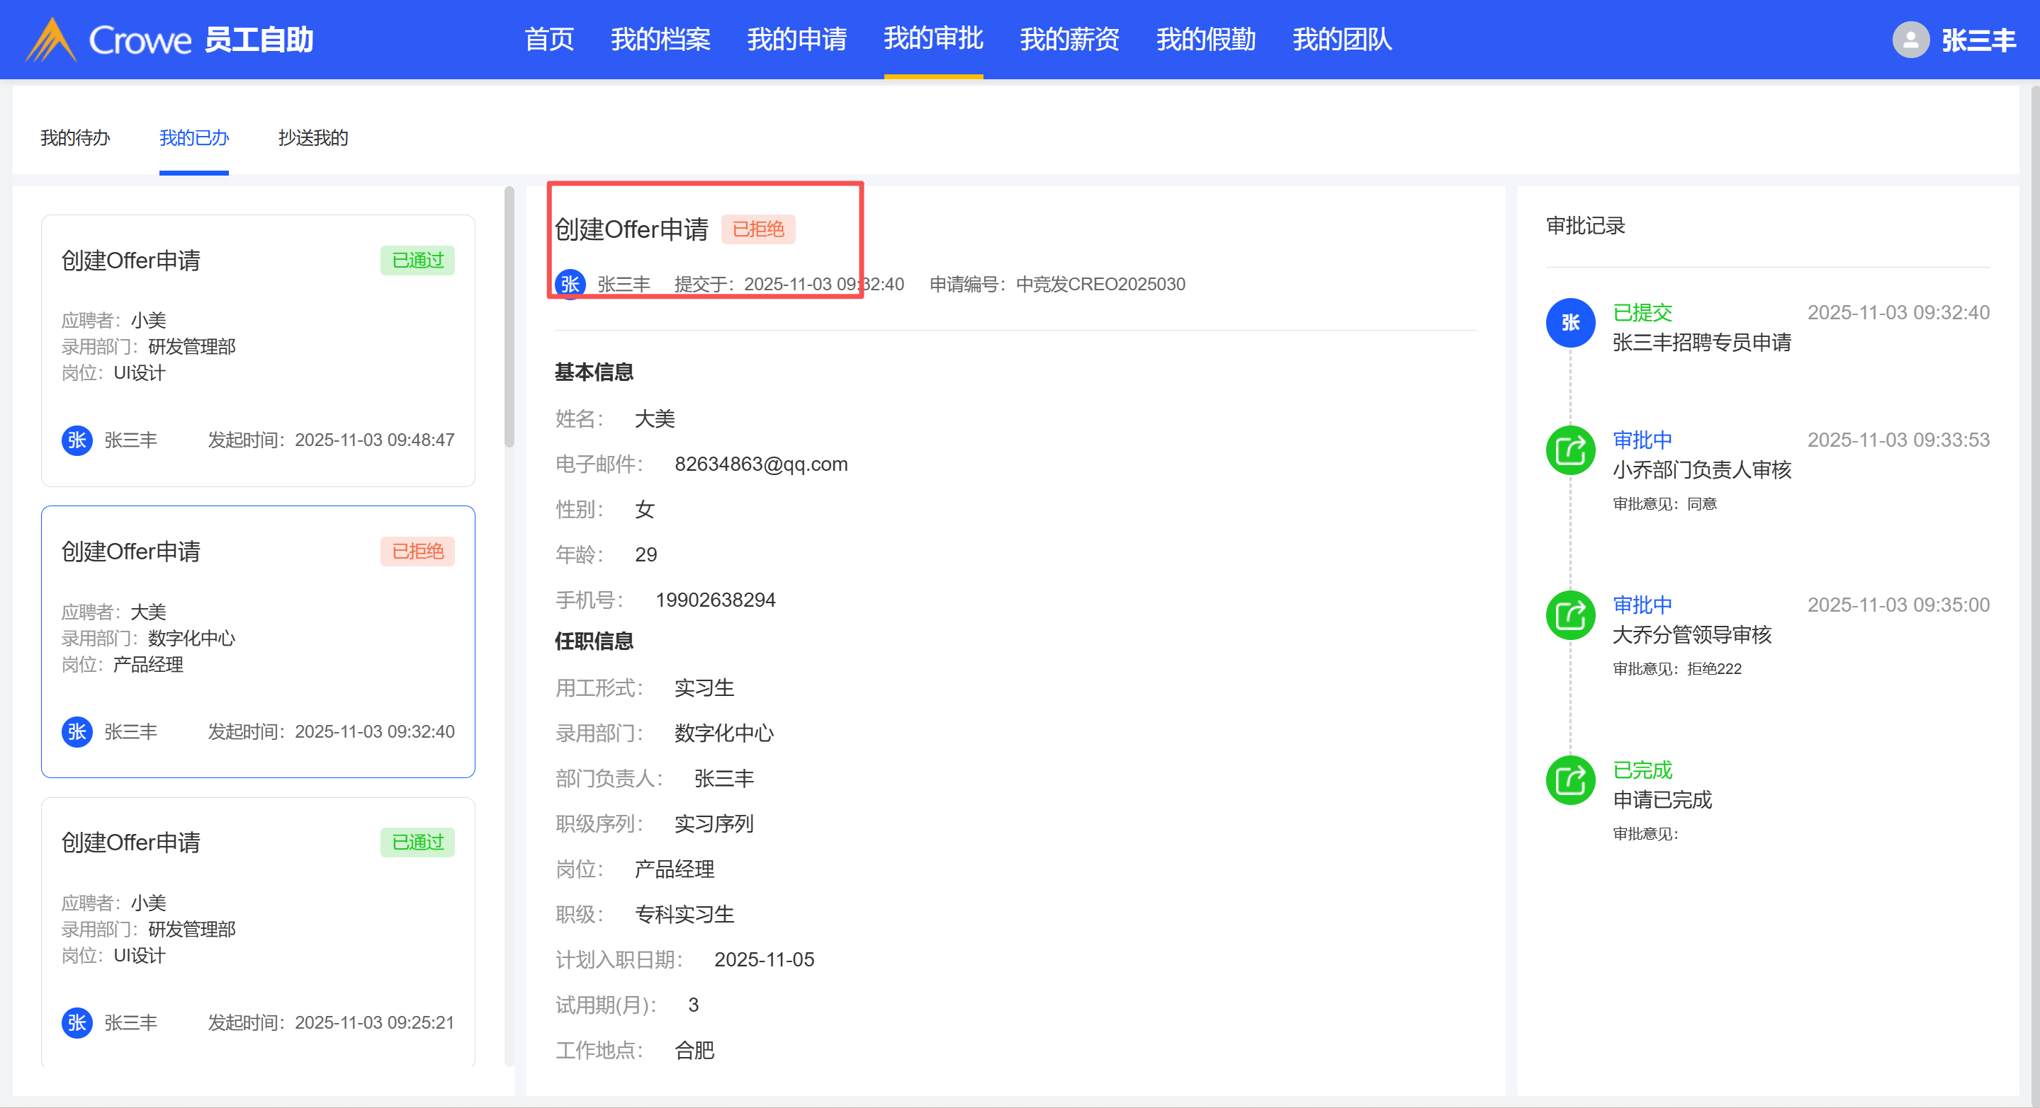2040x1108 pixels.
Task: Switch to 我的待办 tab
Action: pyautogui.click(x=75, y=138)
